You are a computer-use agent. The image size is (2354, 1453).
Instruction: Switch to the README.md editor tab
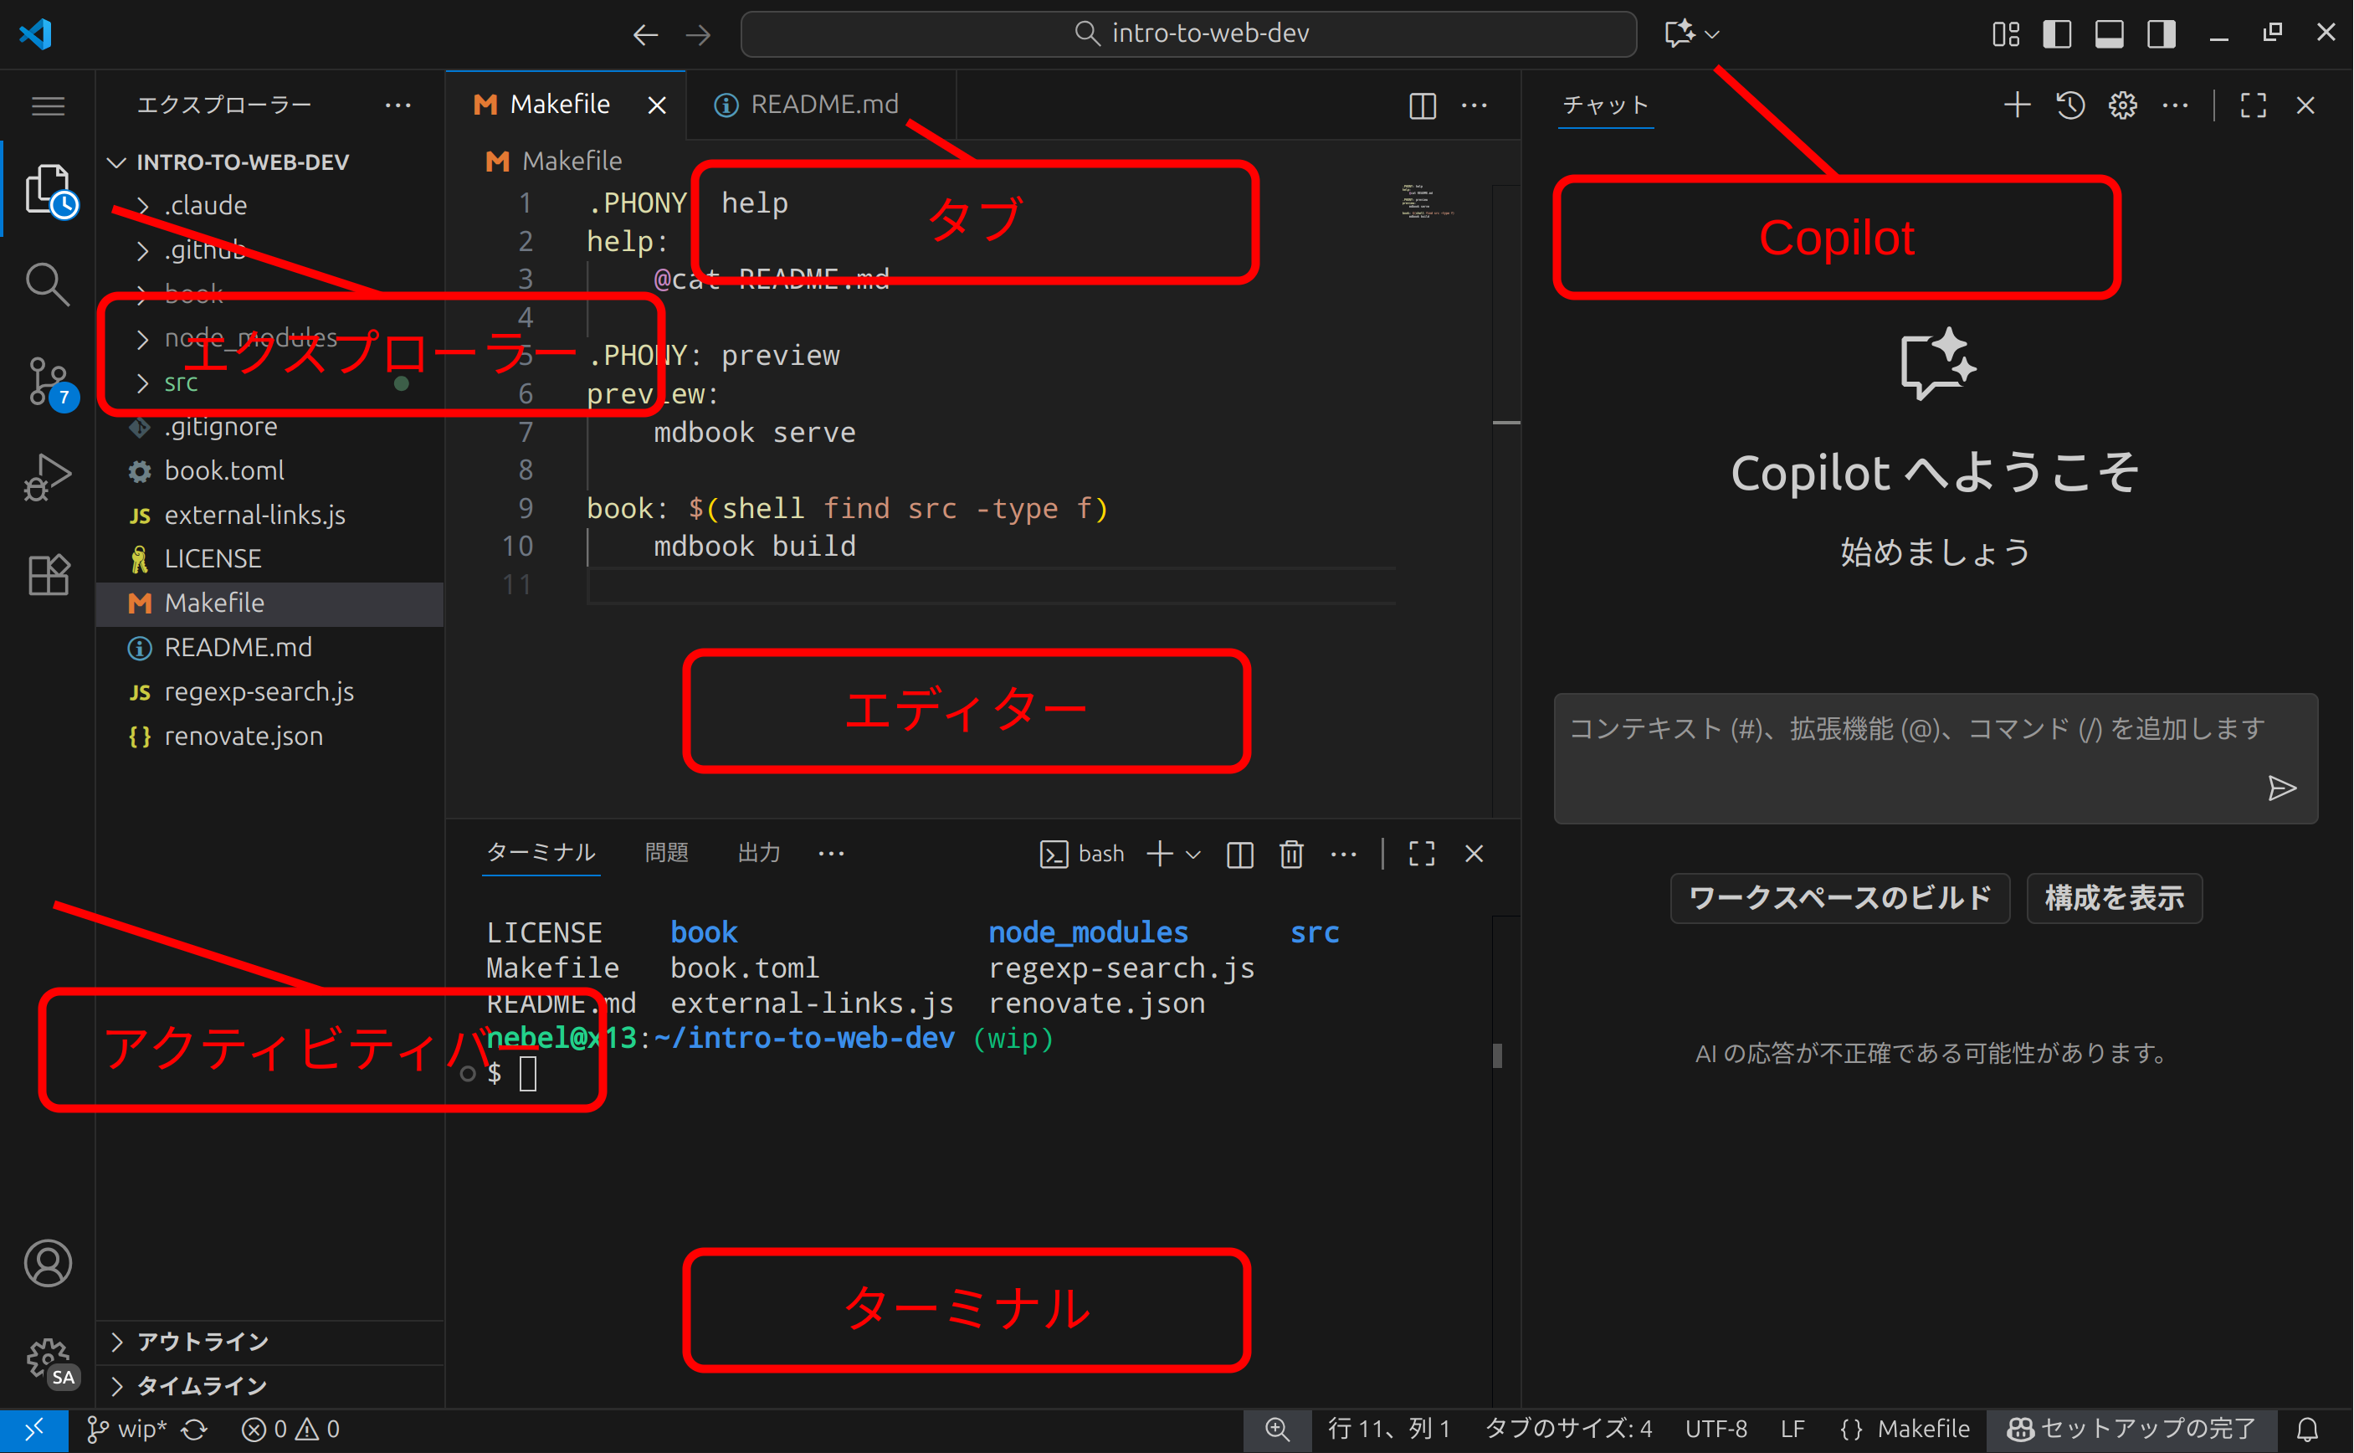(x=823, y=104)
